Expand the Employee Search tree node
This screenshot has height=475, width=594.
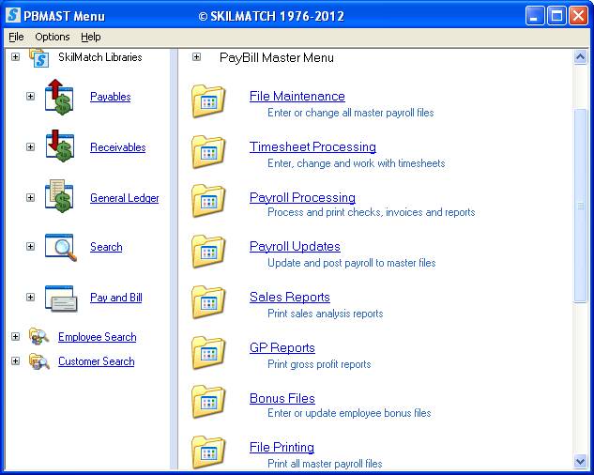click(x=15, y=336)
